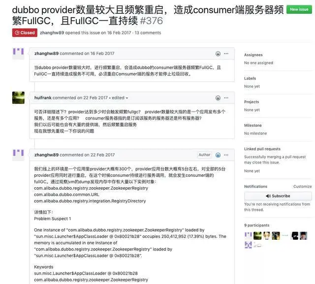Click the third participant avatar
This screenshot has width=315, height=284.
(x=267, y=236)
